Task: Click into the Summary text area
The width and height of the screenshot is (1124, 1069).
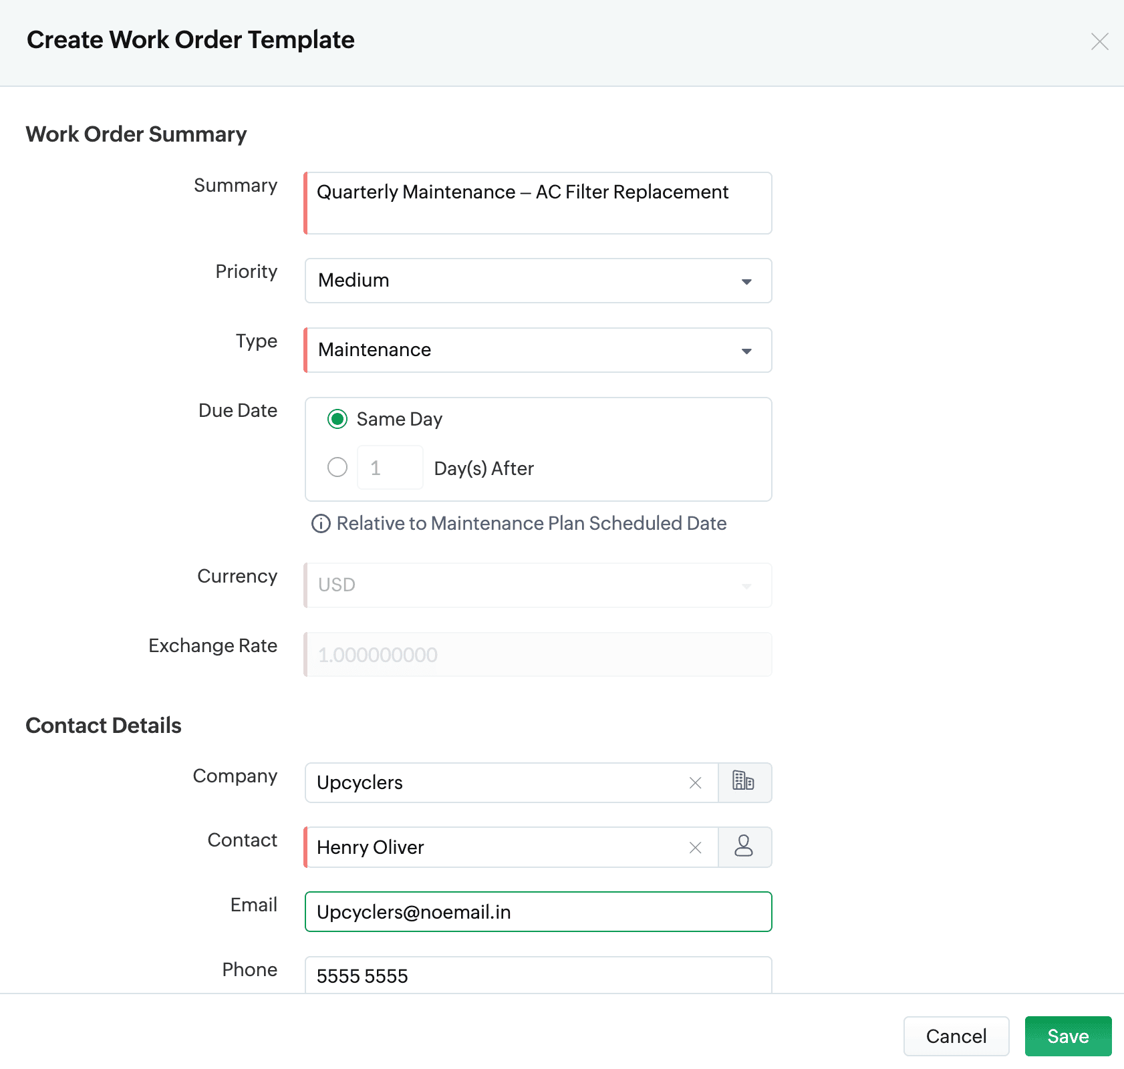Action: coord(538,203)
